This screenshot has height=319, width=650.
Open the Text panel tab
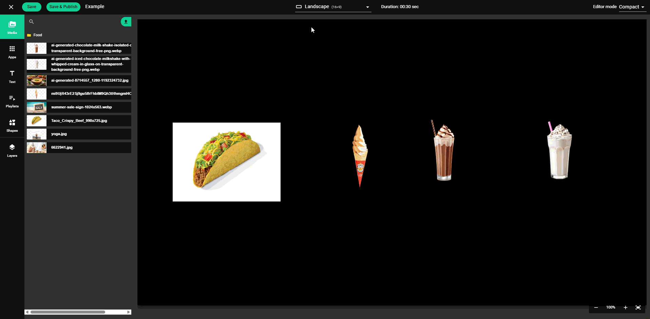pos(12,77)
